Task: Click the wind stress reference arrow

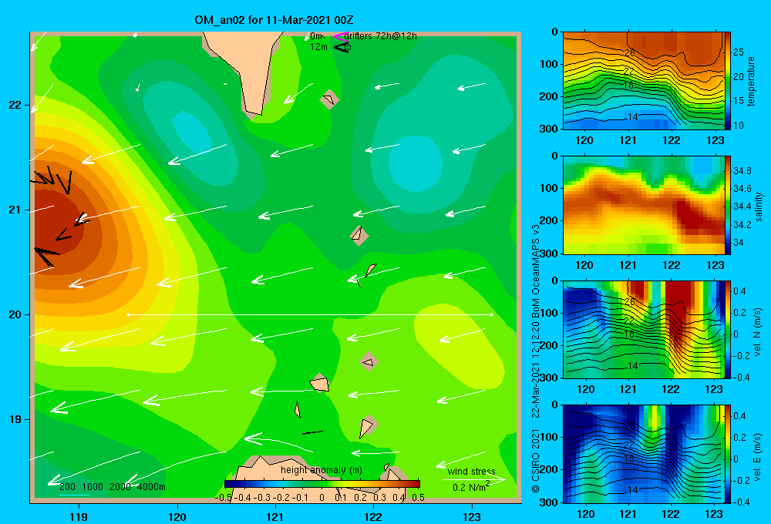Action: coord(474,479)
